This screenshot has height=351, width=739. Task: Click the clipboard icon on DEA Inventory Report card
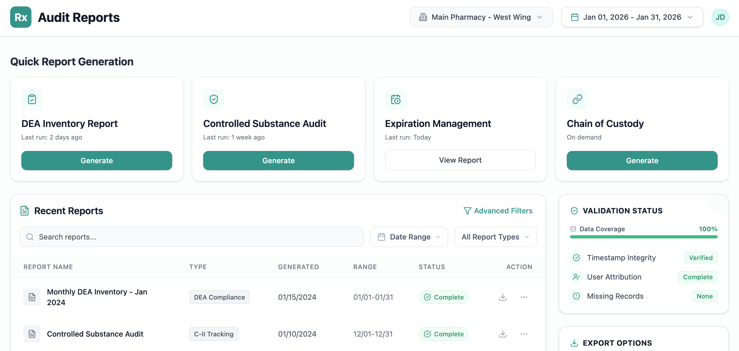point(32,99)
